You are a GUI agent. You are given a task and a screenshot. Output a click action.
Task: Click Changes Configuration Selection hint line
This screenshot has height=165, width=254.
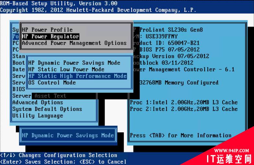point(58,155)
